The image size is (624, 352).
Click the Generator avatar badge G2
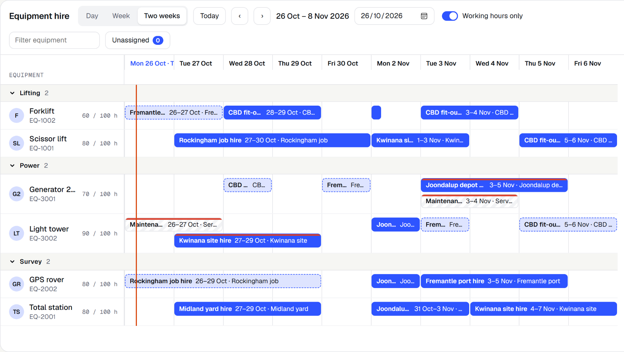click(x=16, y=194)
